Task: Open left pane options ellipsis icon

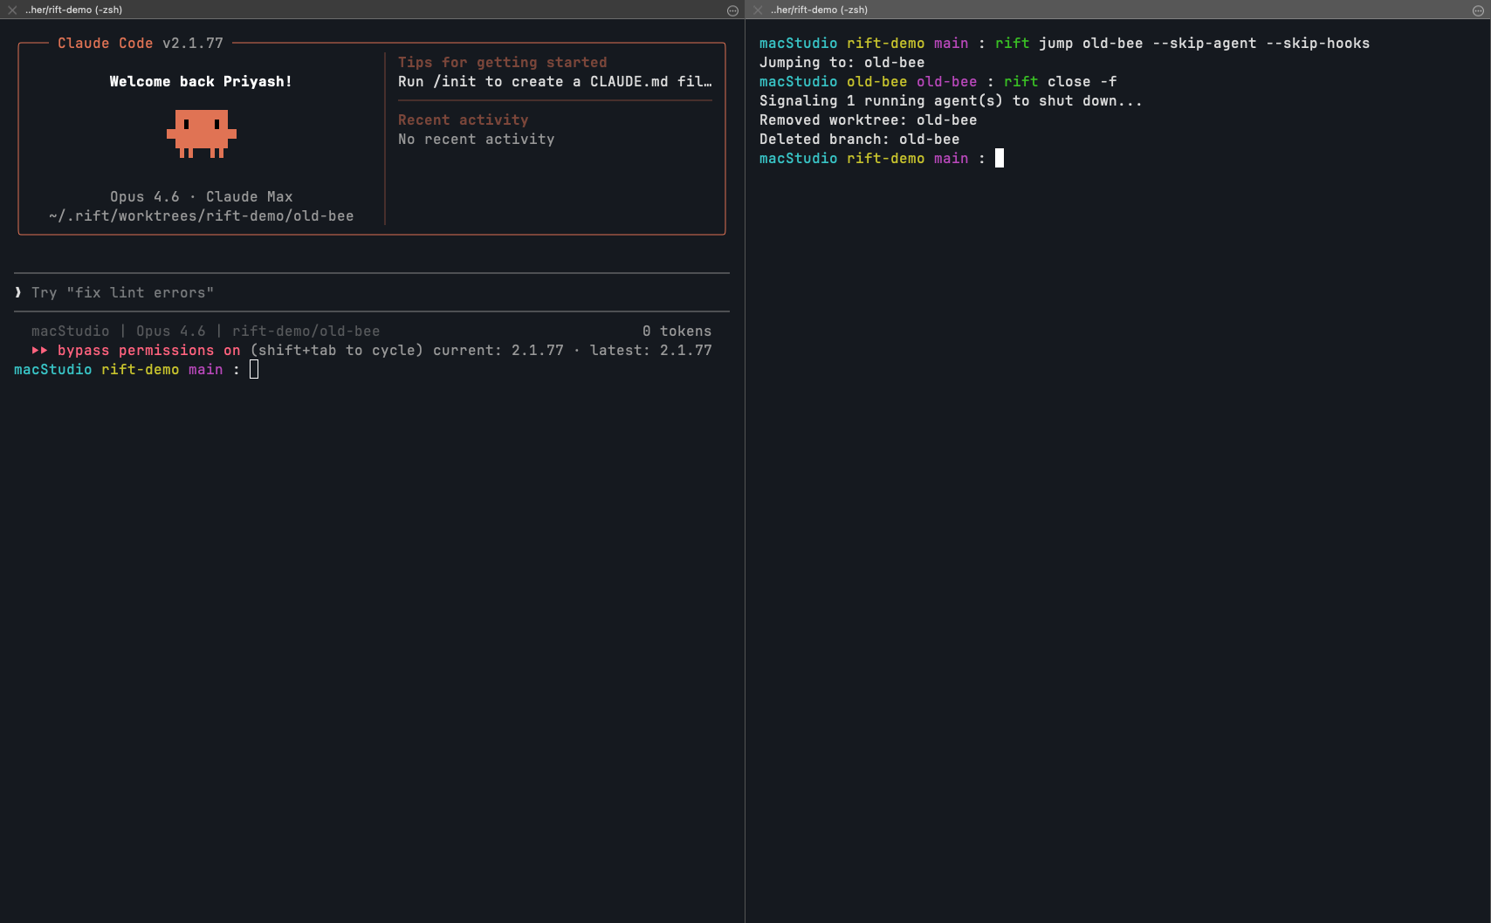Action: [x=732, y=10]
